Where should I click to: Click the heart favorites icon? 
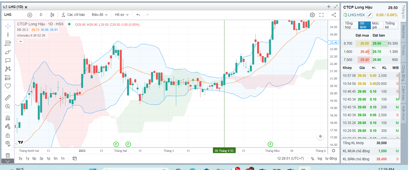click(x=8, y=86)
